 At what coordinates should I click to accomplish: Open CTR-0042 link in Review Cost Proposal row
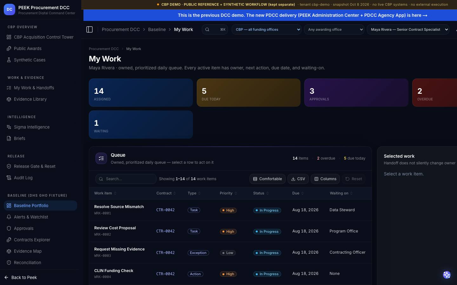click(165, 231)
